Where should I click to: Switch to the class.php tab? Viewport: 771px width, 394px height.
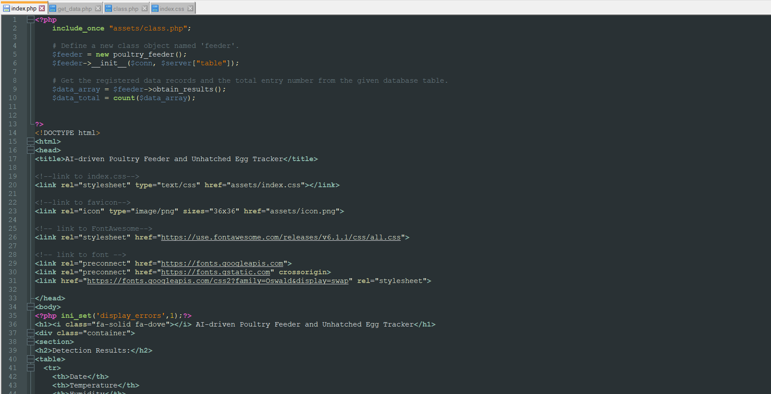125,8
